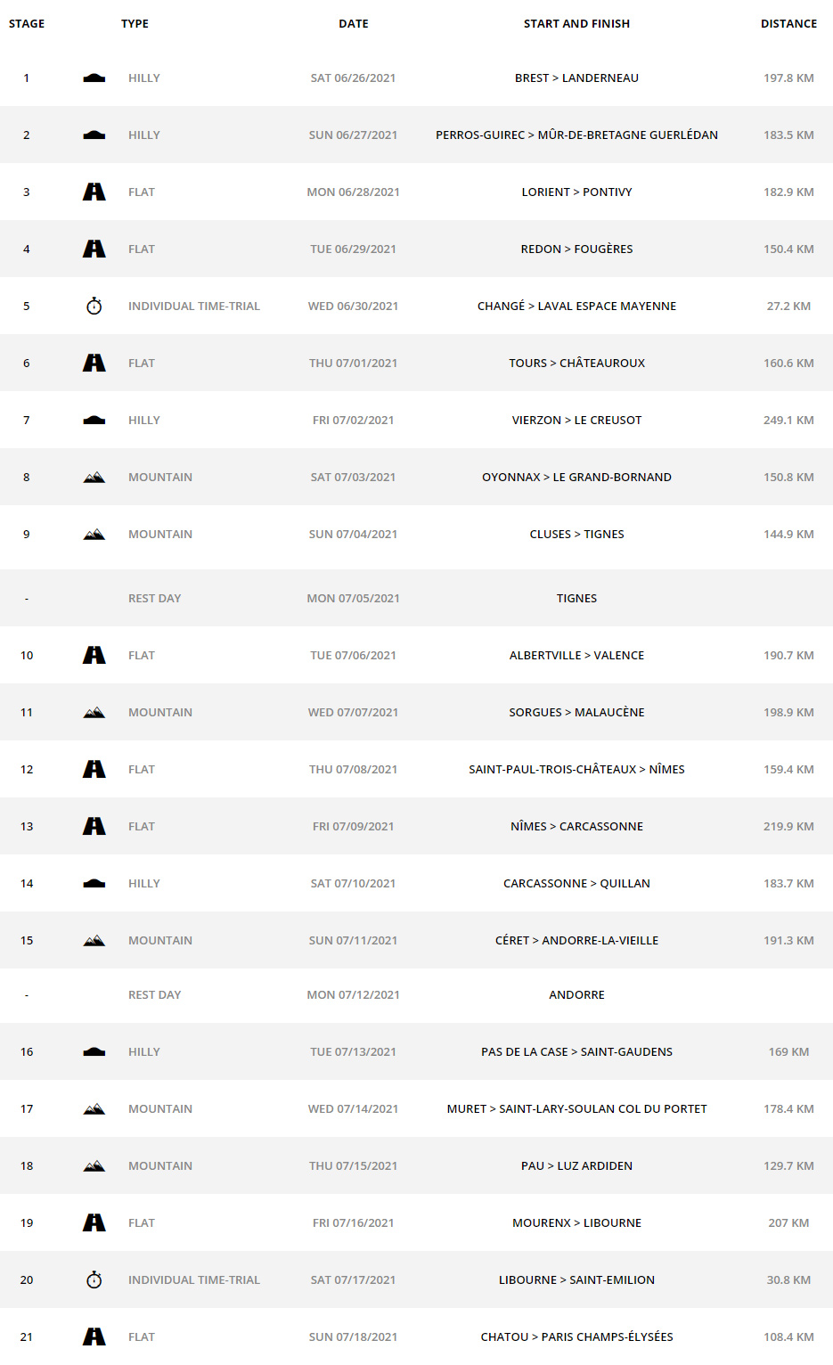Select the DATE column header
This screenshot has height=1365, width=833.
click(354, 24)
